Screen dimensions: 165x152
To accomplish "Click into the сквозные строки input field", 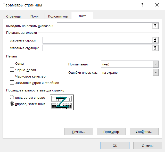I will pos(97,40).
